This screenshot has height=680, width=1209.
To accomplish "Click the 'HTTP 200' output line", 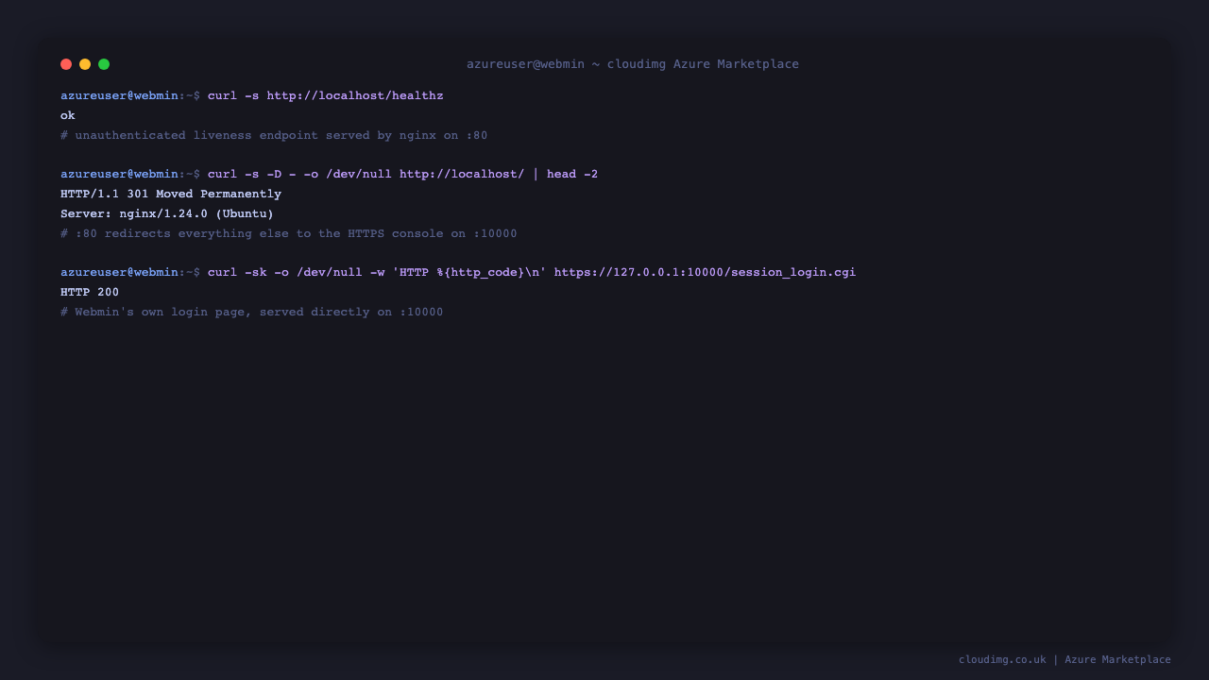I will pyautogui.click(x=90, y=292).
